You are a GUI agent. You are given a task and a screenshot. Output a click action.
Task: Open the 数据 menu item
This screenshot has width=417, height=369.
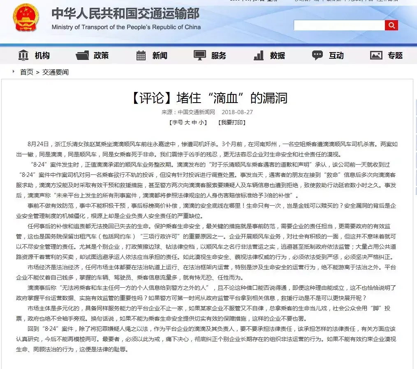277,55
